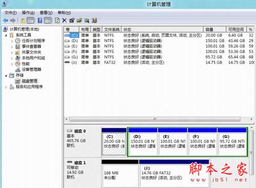Viewport: 256px width, 188px height.
Task: Sort by the 卷 column header
Action: point(71,29)
